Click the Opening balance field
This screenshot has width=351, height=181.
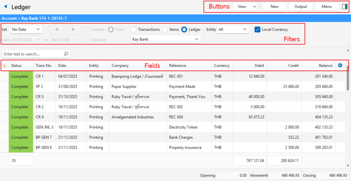coord(232,176)
